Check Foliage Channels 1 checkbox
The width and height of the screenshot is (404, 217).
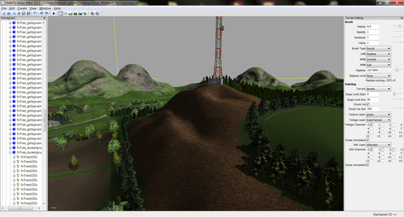coord(382,125)
